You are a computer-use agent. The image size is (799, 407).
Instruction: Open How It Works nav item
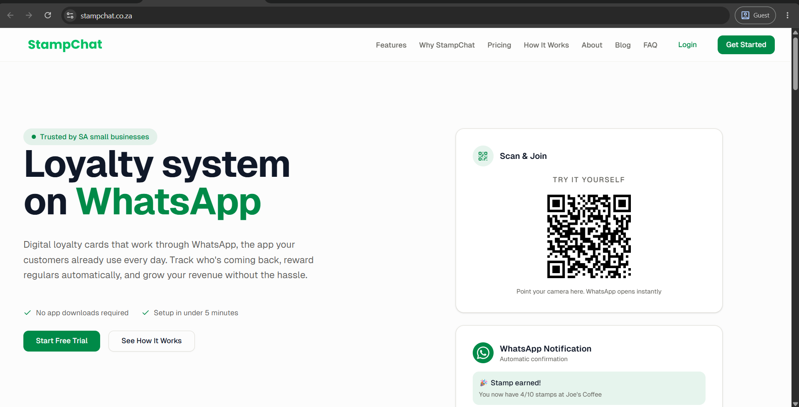tap(546, 45)
